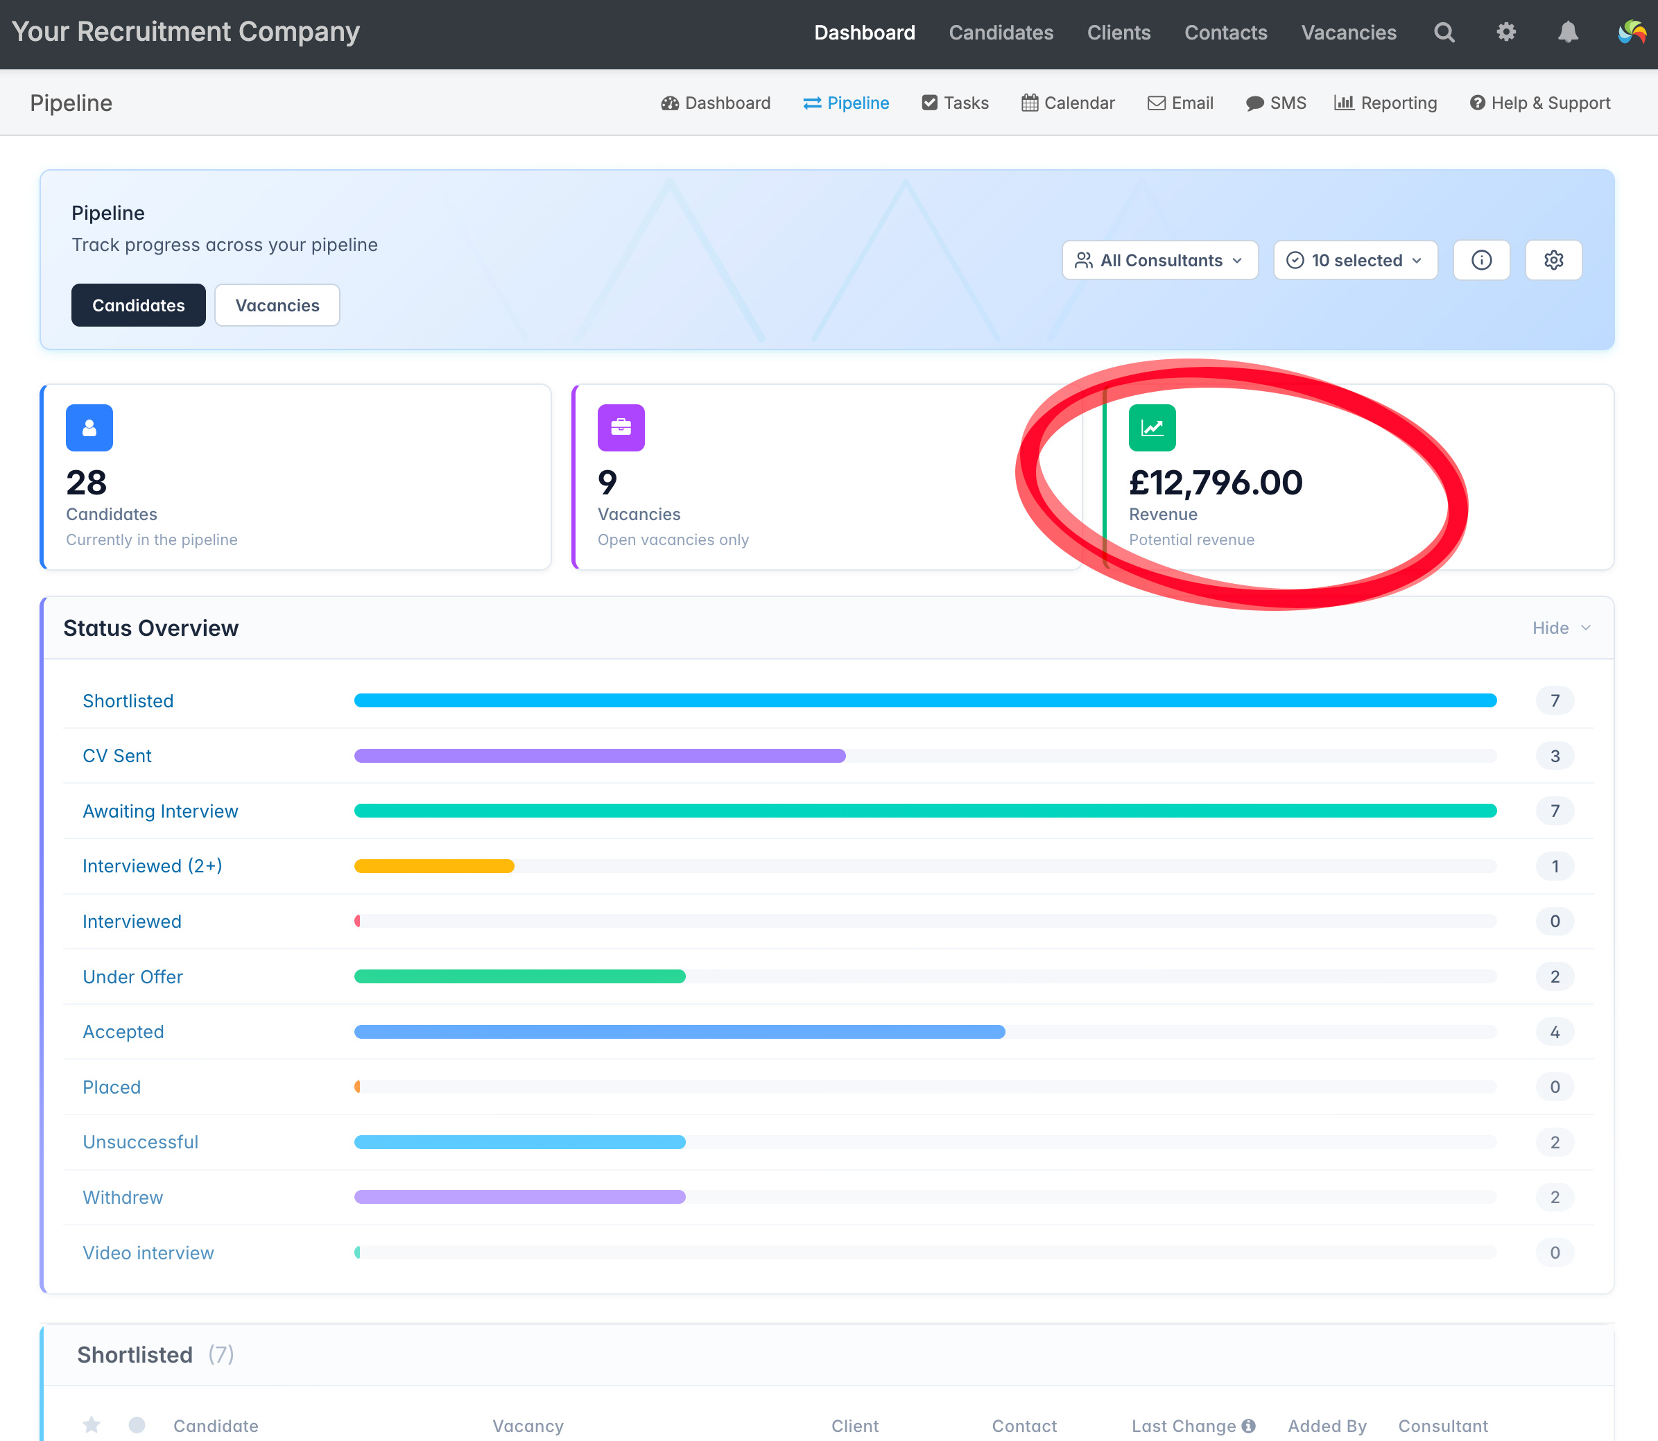Open Reporting from the sub-navigation
Image resolution: width=1658 pixels, height=1441 pixels.
[1385, 103]
